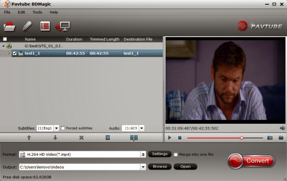Open the Help menu
287x181 pixels.
click(54, 12)
